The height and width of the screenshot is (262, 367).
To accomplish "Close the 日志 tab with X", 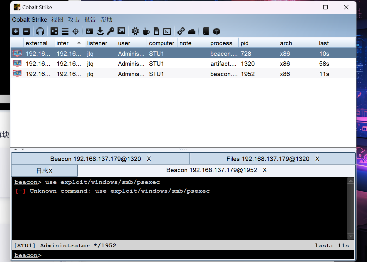I will tap(51, 171).
